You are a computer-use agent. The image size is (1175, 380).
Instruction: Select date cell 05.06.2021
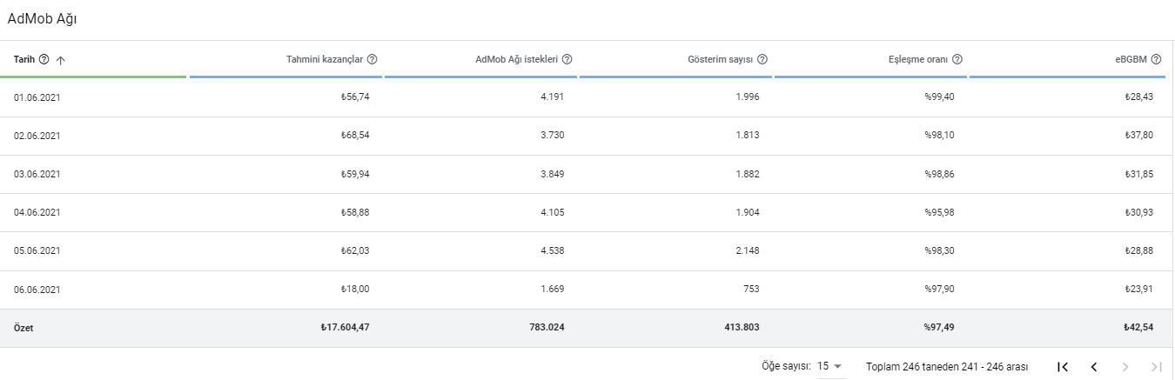tap(37, 250)
